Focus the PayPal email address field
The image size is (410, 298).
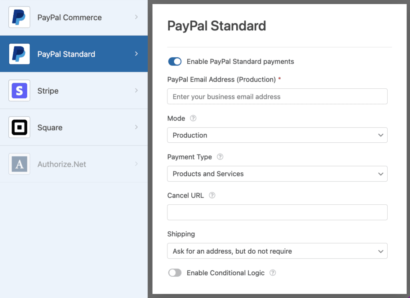point(277,96)
